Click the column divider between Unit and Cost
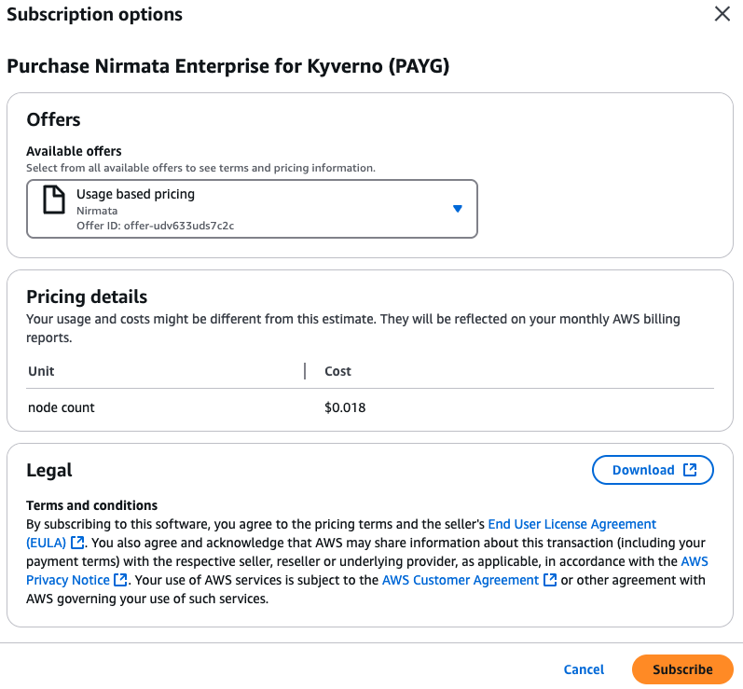Image resolution: width=743 pixels, height=689 pixels. click(305, 371)
